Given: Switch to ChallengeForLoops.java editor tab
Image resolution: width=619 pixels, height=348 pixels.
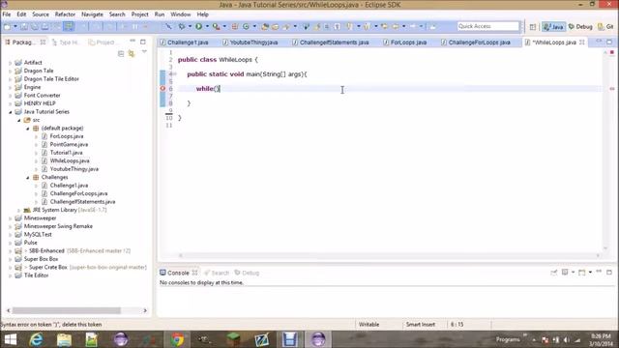Looking at the screenshot, I should click(476, 43).
